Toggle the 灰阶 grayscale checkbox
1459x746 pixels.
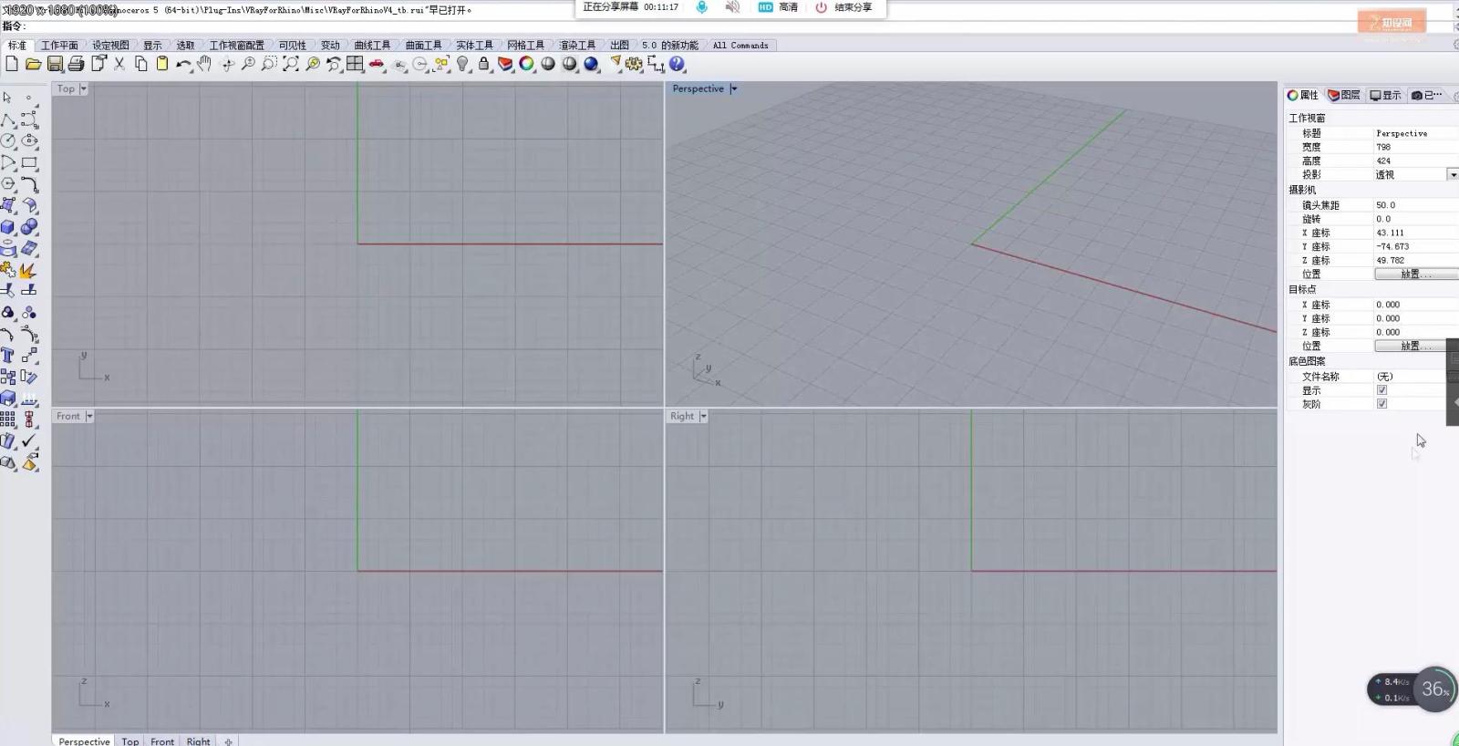1381,404
